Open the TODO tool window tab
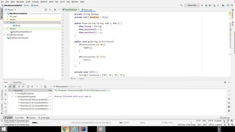This screenshot has height=132, width=235. click(19, 118)
